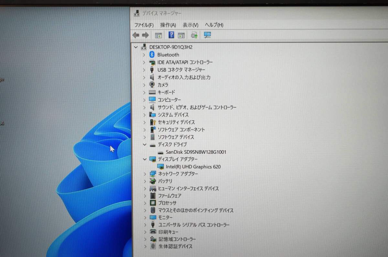Expand the プロセッサ category
The image size is (388, 257).
145,203
